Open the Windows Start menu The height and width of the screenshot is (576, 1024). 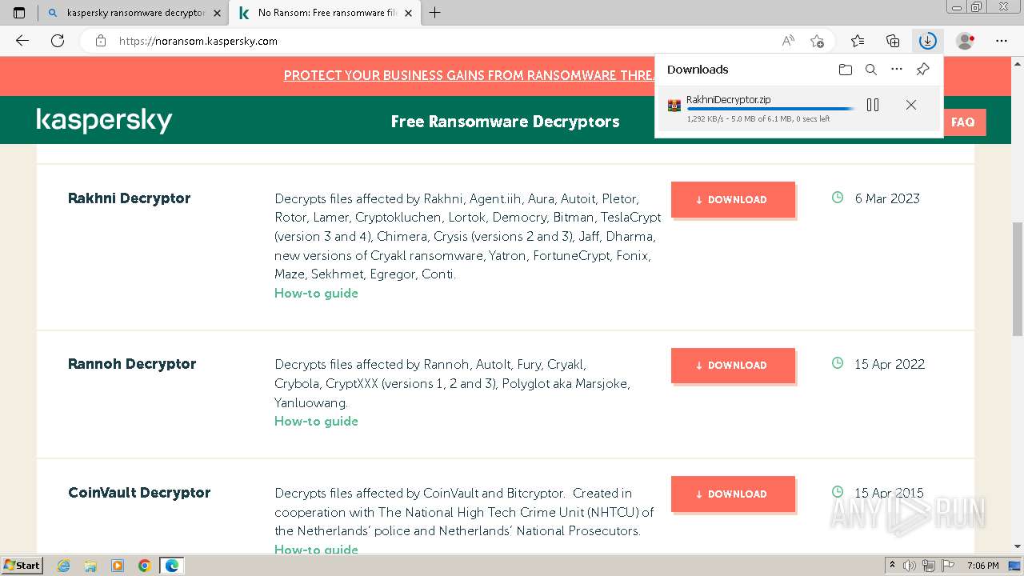click(x=22, y=565)
